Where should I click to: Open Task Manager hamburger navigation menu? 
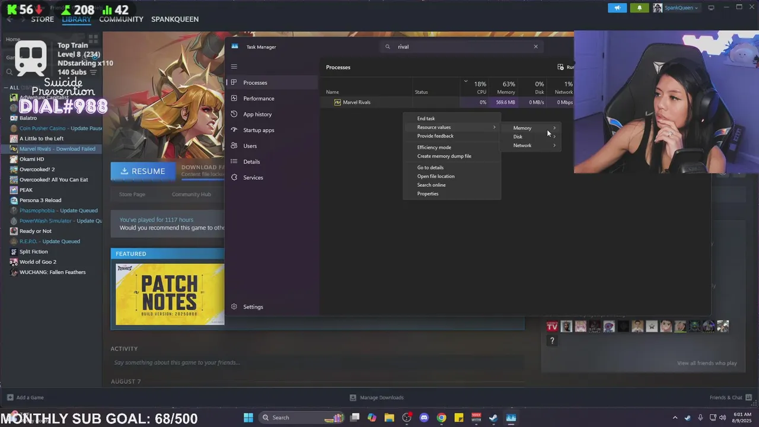234,66
